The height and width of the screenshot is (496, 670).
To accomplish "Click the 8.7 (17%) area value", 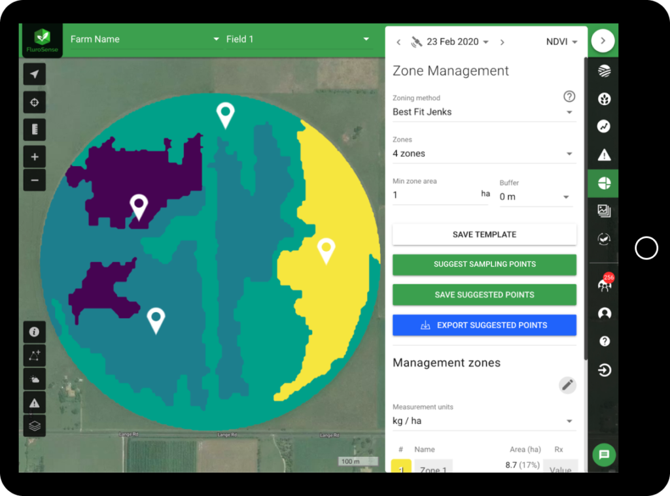I will 522,465.
